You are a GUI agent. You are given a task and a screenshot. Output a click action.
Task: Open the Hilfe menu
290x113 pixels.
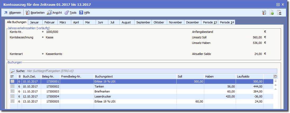click(x=85, y=13)
